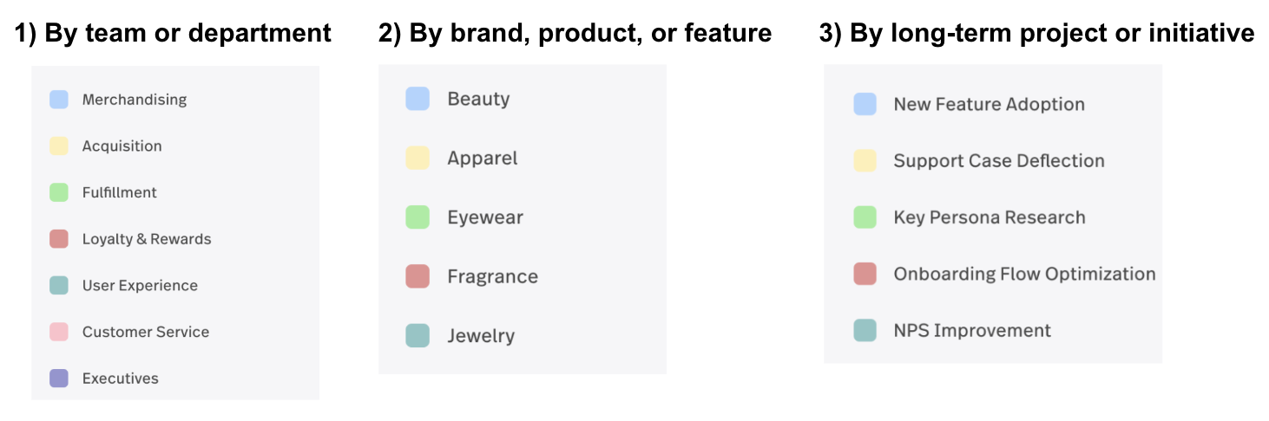Image resolution: width=1269 pixels, height=421 pixels.
Task: Select the red swatch for Loyalty & Rewards
Action: coord(59,239)
